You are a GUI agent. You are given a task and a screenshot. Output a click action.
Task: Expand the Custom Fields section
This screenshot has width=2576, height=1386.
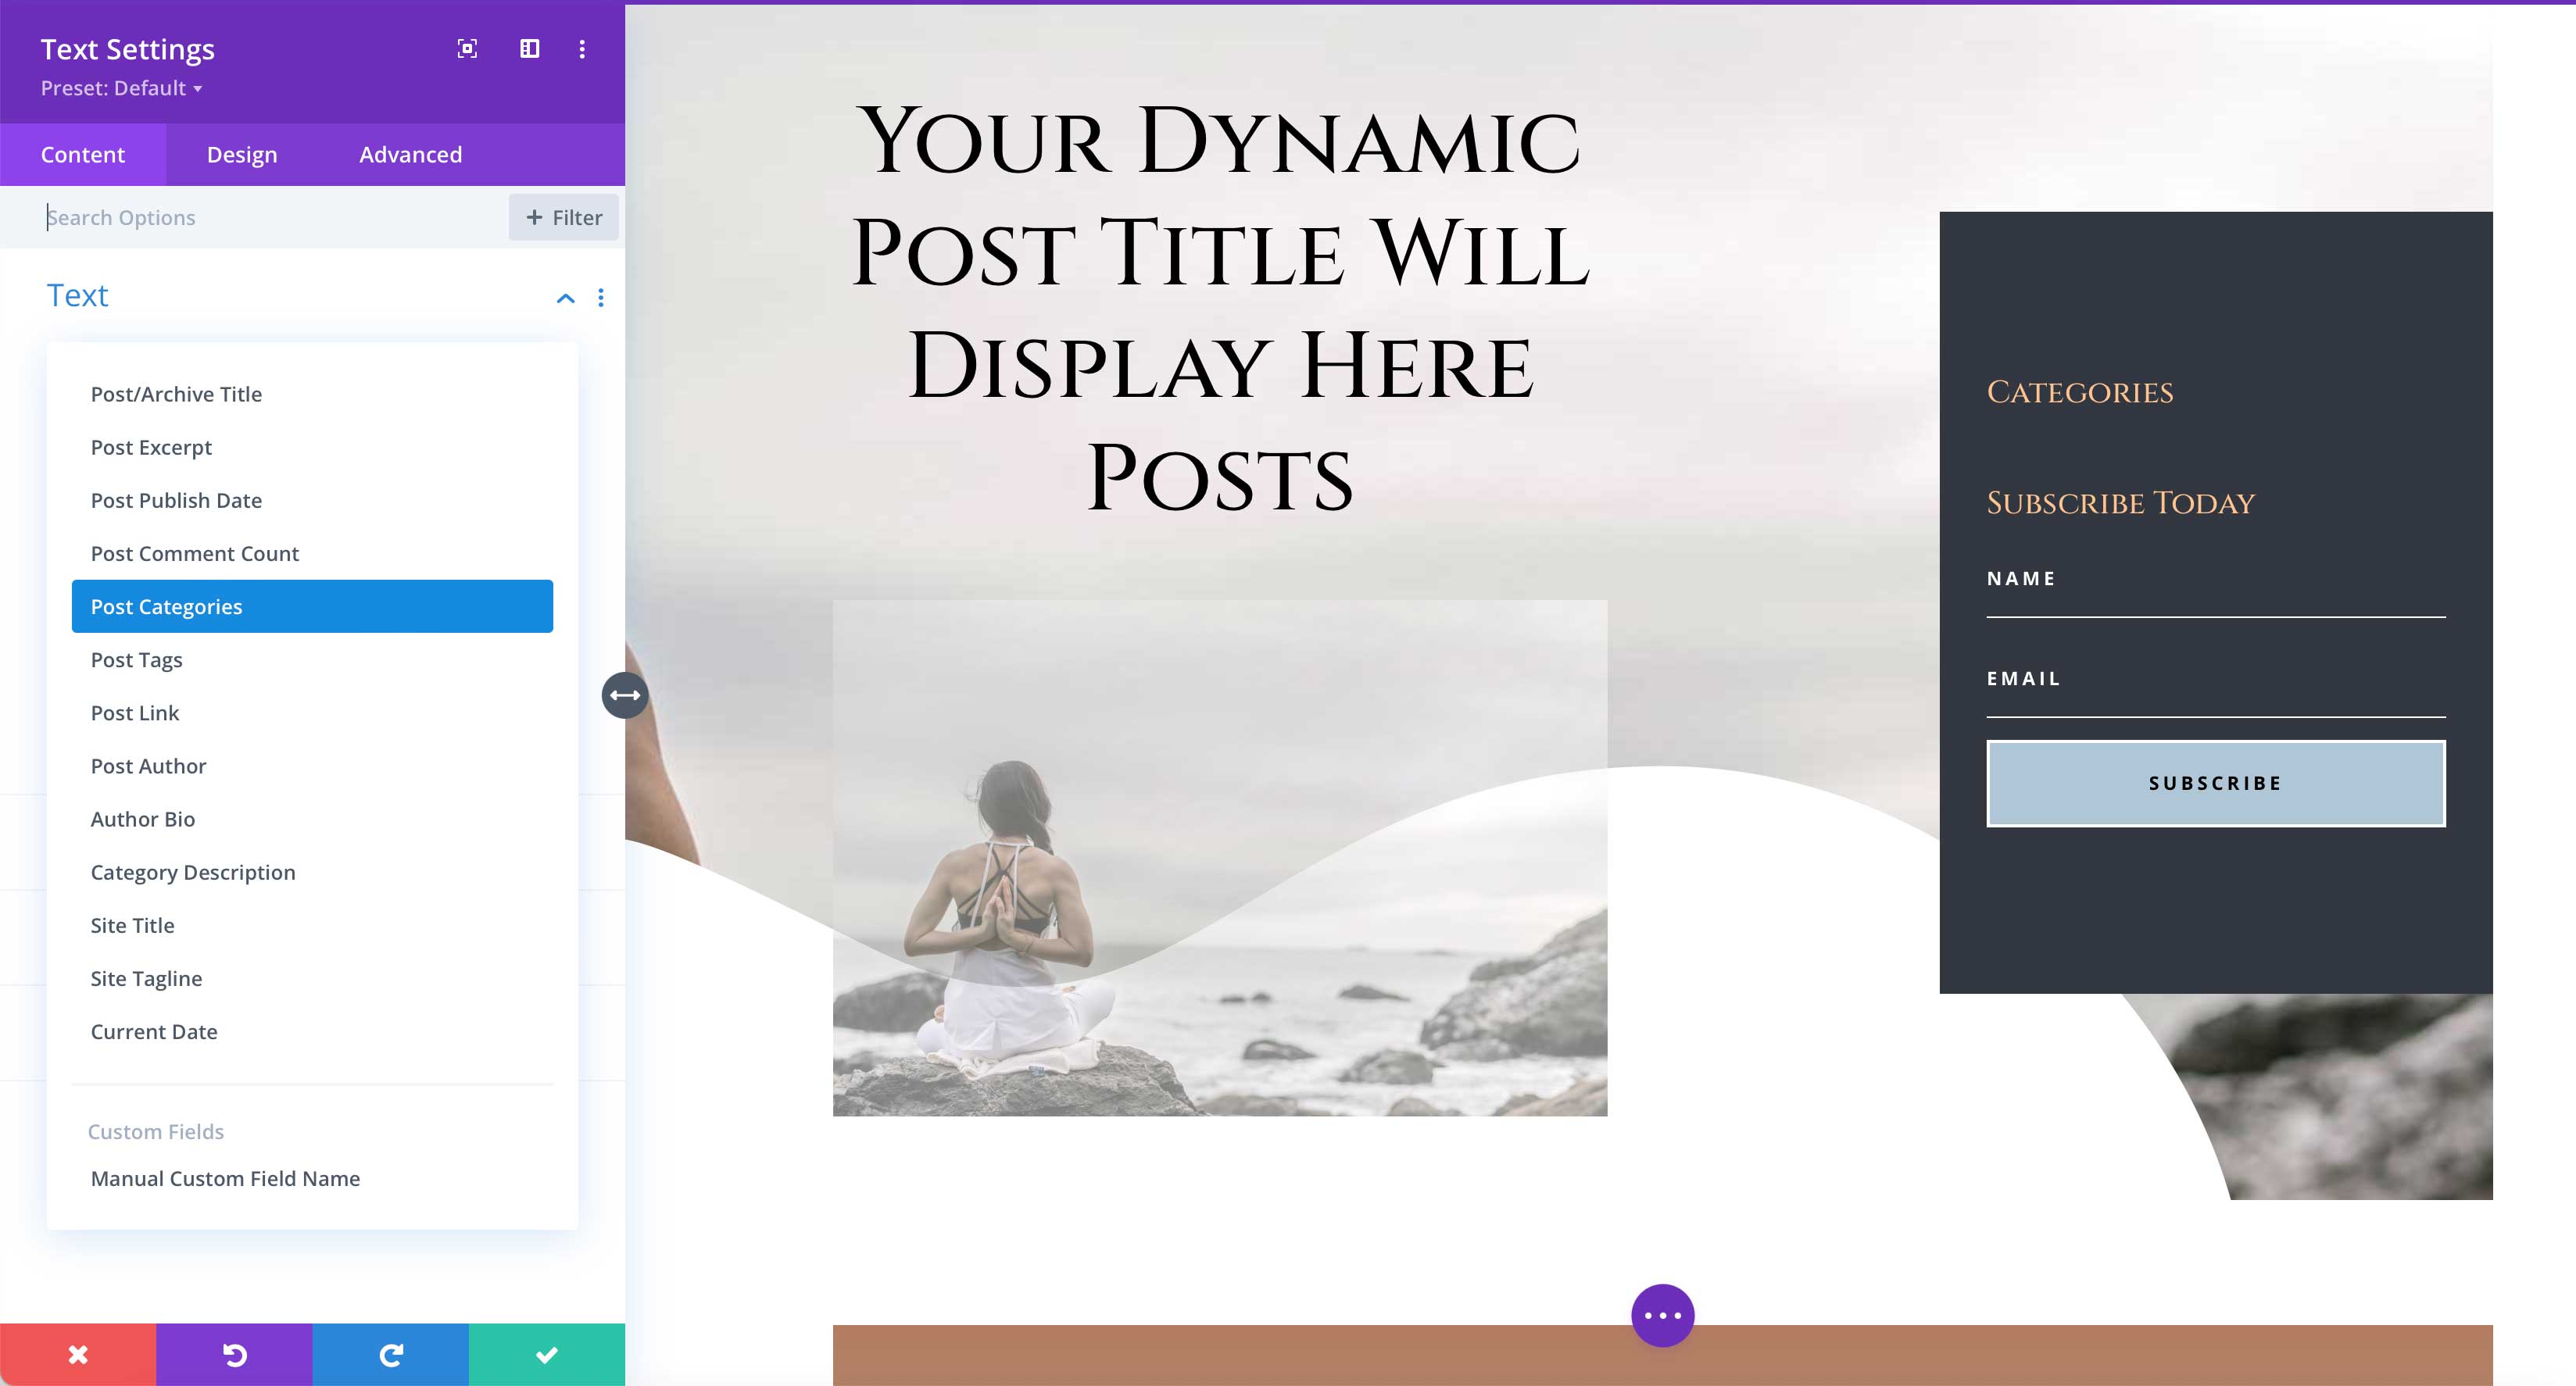157,1130
